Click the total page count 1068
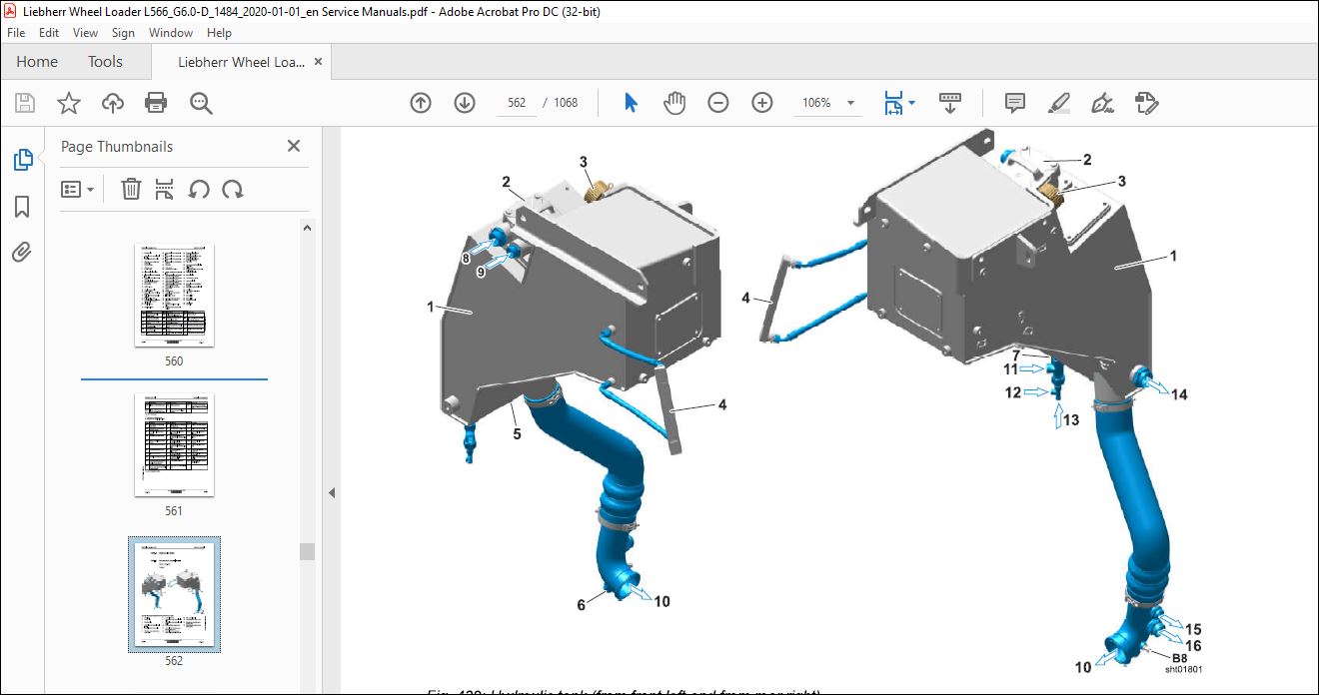 (x=566, y=103)
